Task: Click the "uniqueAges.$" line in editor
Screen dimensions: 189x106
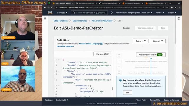Action: pos(92,92)
